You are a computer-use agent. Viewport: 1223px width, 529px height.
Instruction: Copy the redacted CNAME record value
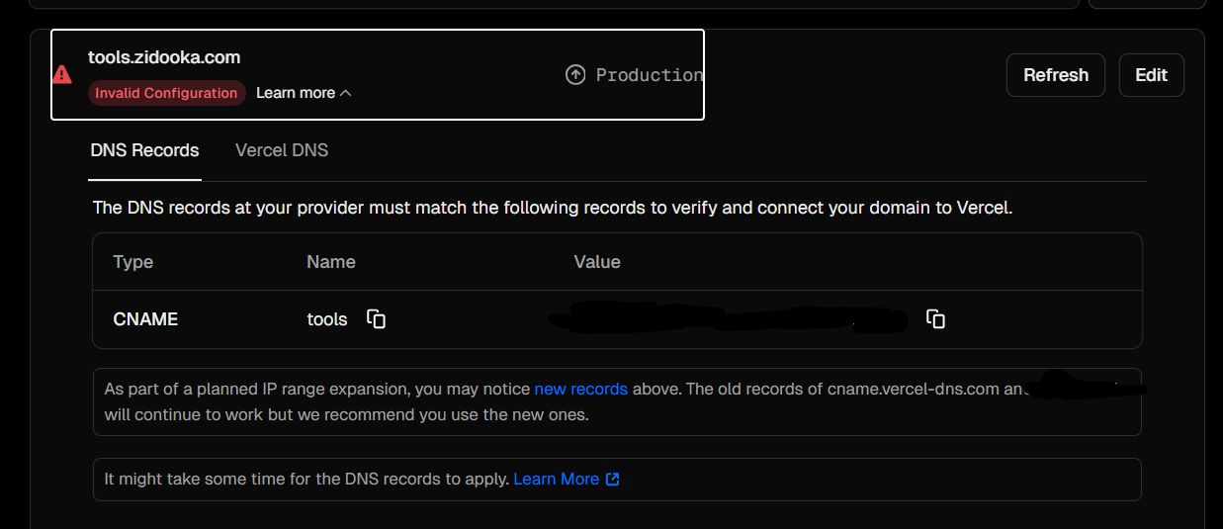(x=935, y=318)
